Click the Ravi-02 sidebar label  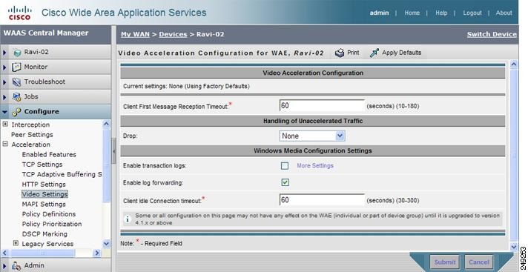pos(36,52)
